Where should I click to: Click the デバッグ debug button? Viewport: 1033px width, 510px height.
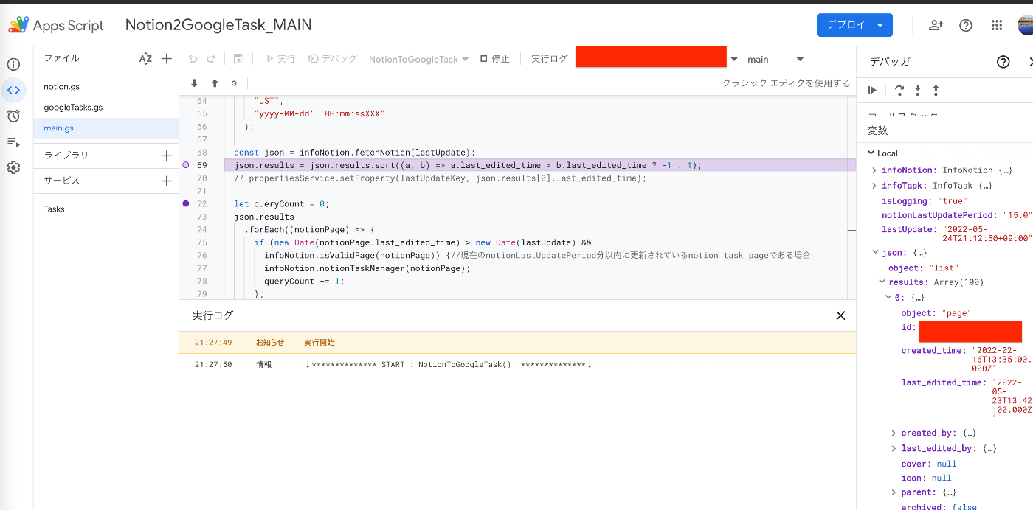click(333, 59)
